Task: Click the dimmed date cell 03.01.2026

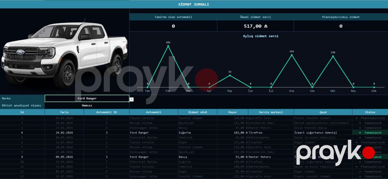Action: pyautogui.click(x=64, y=118)
